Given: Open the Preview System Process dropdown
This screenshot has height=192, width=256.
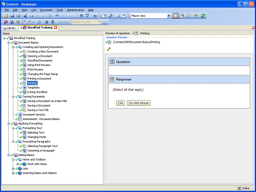Looking at the screenshot, I should point(99,22).
